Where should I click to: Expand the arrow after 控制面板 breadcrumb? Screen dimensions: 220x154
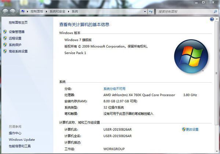coord(46,11)
